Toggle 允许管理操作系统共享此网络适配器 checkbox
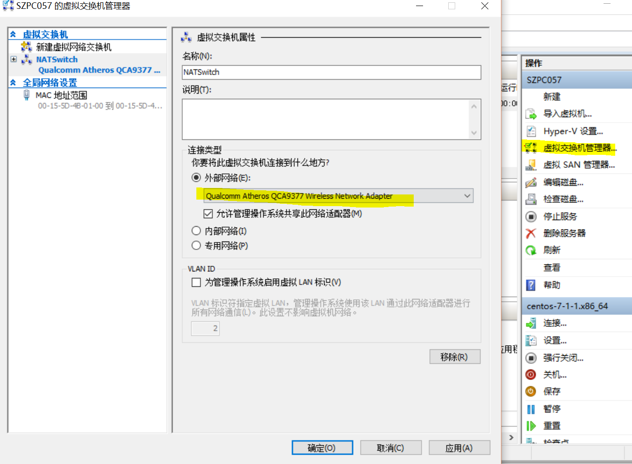The height and width of the screenshot is (464, 632). [208, 214]
